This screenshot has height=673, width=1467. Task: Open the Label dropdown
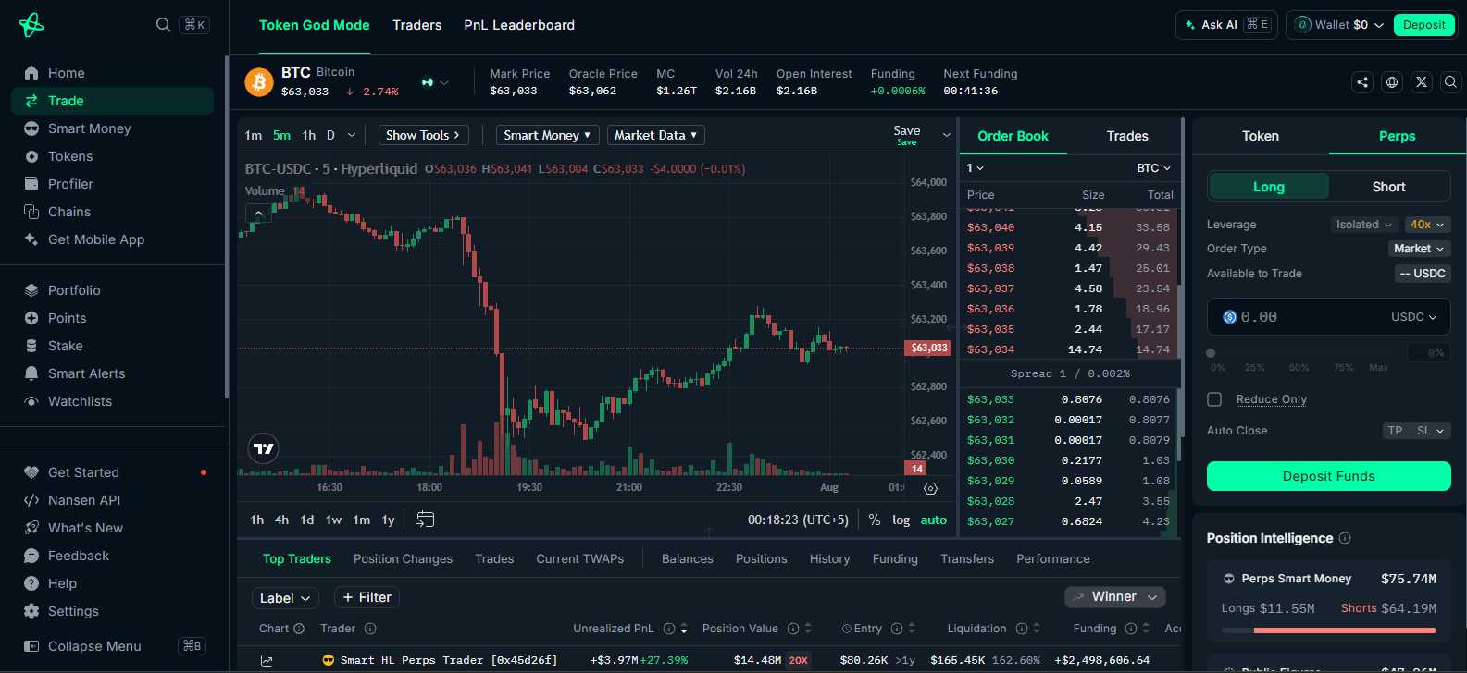pos(285,598)
